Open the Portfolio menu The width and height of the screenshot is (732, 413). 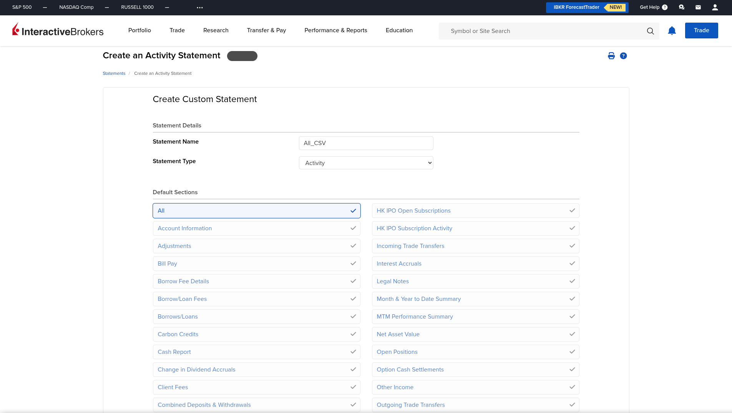139,30
